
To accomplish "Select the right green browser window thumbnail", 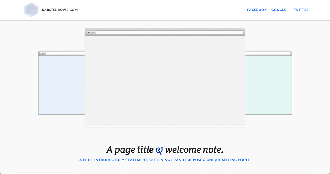I will pos(269,83).
